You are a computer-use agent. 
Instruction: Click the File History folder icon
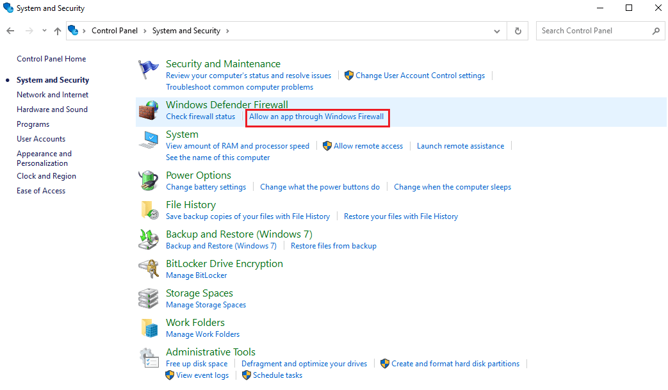point(149,210)
